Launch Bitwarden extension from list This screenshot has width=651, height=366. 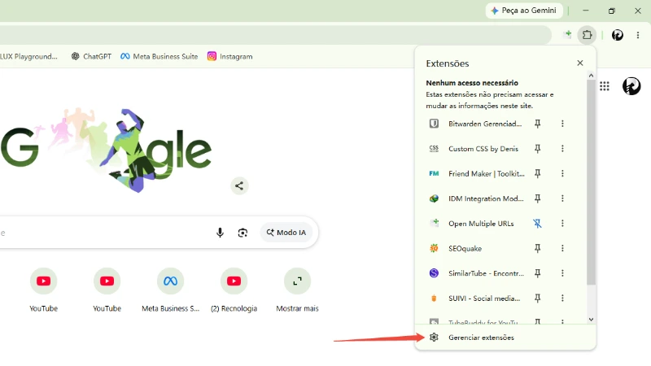[475, 124]
